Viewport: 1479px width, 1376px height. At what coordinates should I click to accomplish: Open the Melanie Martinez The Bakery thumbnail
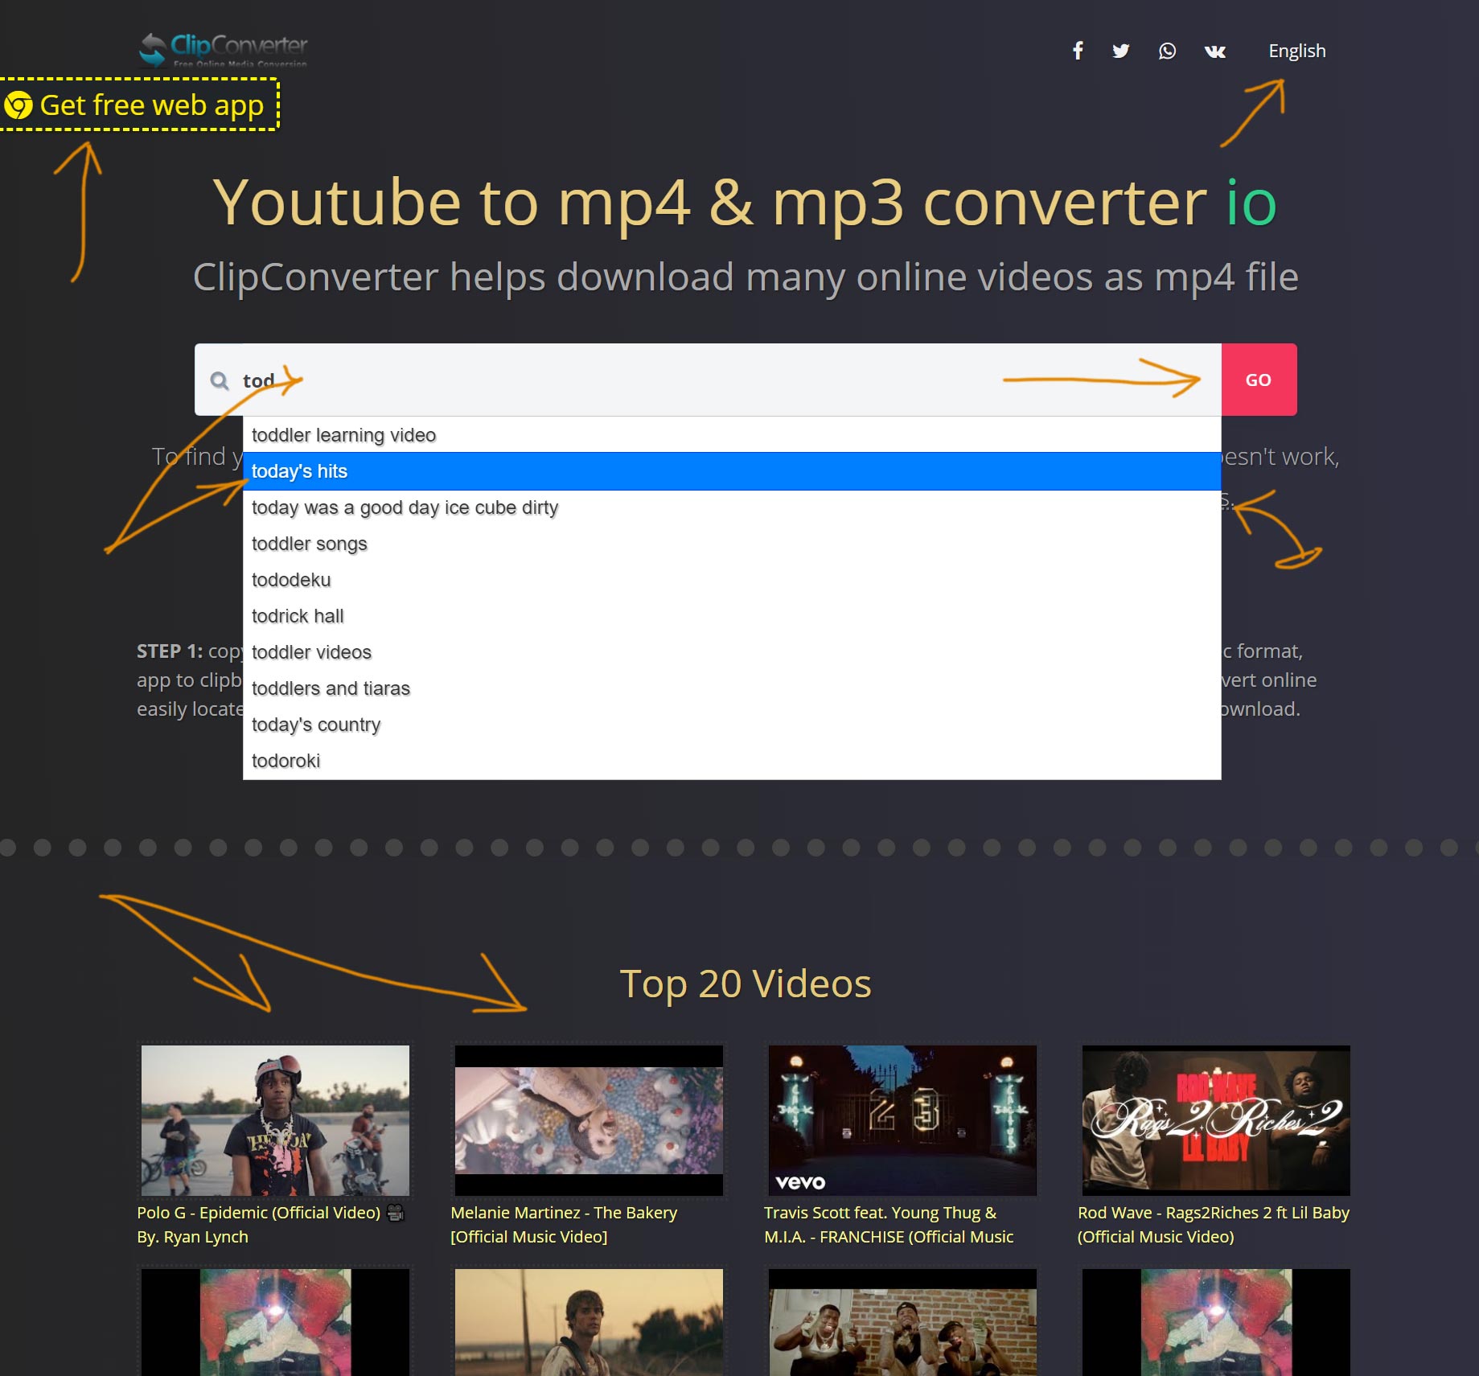pos(589,1119)
